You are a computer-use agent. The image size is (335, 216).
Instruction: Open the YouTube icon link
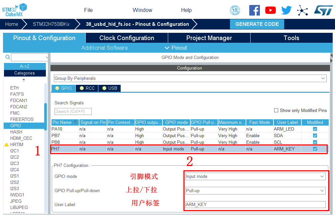tap(270, 10)
